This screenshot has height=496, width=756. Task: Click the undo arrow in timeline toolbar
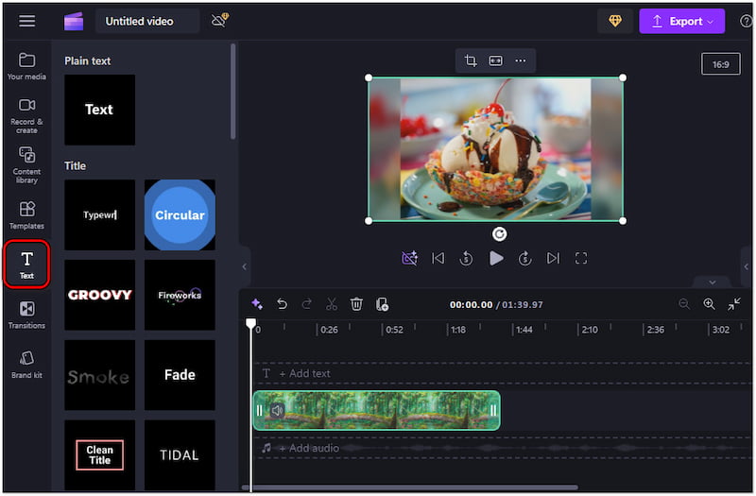tap(282, 304)
